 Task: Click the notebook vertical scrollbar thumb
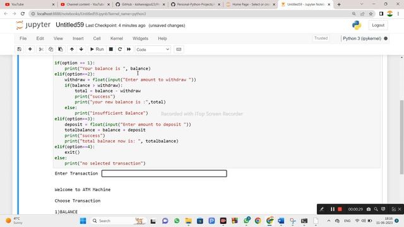pos(401,137)
